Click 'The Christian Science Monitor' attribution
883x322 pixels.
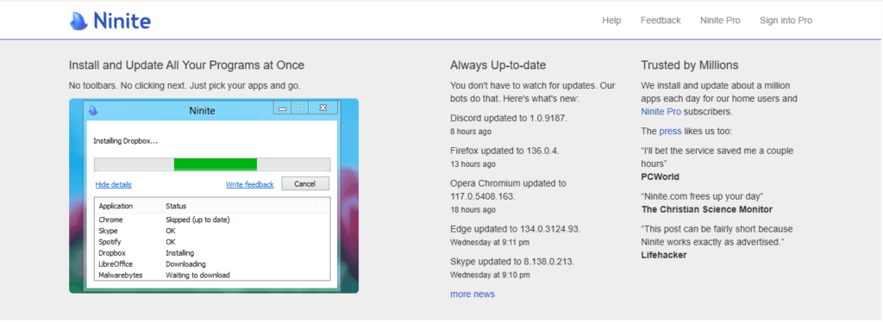click(707, 209)
